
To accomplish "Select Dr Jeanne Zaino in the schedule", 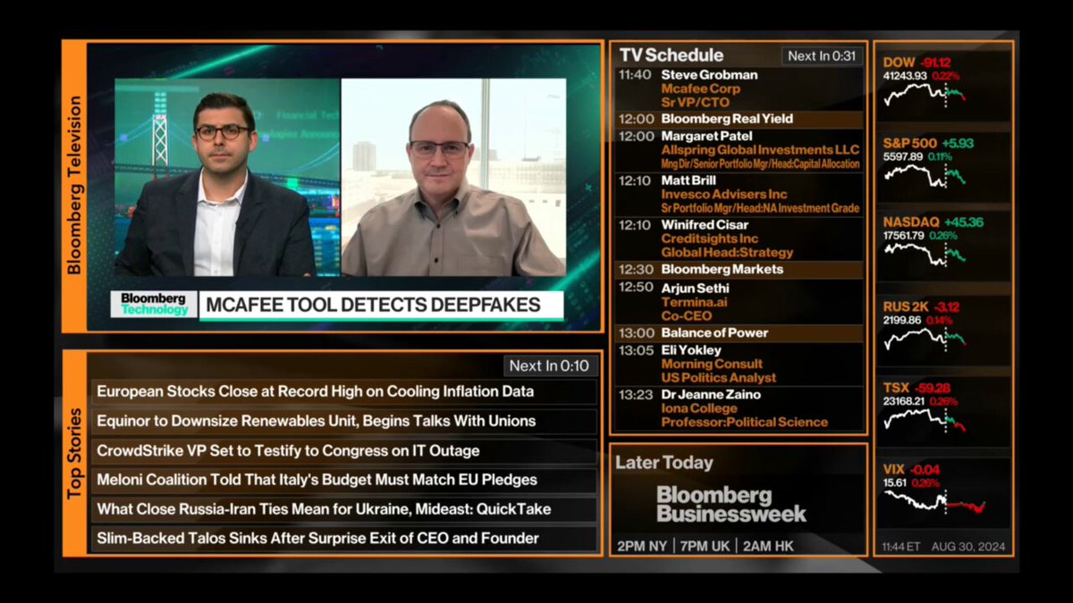I will [711, 395].
